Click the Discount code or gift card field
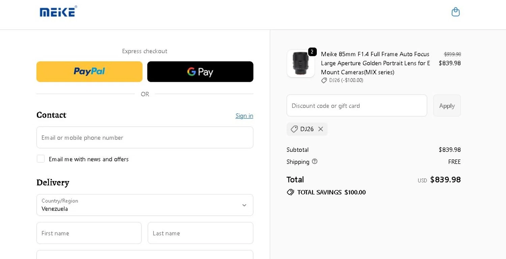506x259 pixels. pos(357,105)
